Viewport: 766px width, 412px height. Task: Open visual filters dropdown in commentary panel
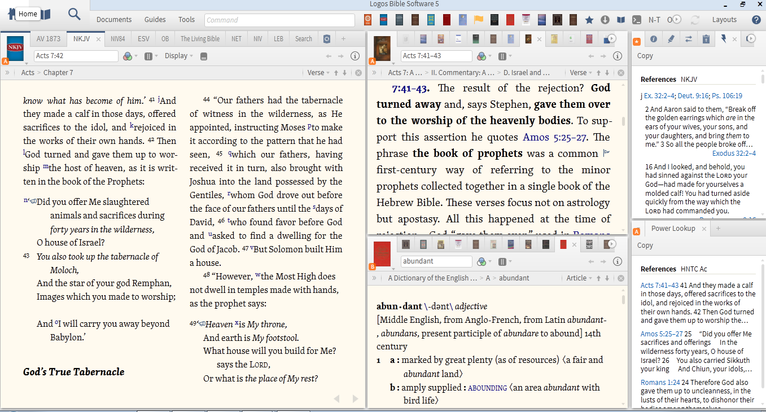tap(484, 56)
